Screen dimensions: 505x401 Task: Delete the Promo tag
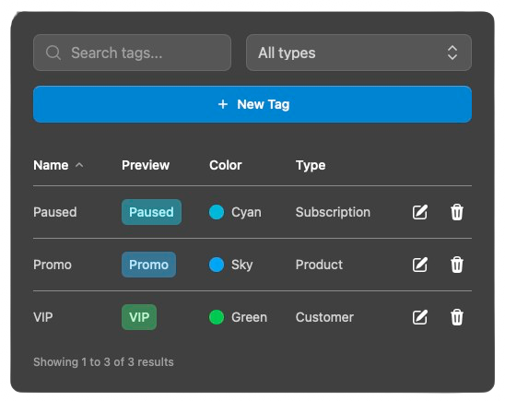click(x=457, y=265)
